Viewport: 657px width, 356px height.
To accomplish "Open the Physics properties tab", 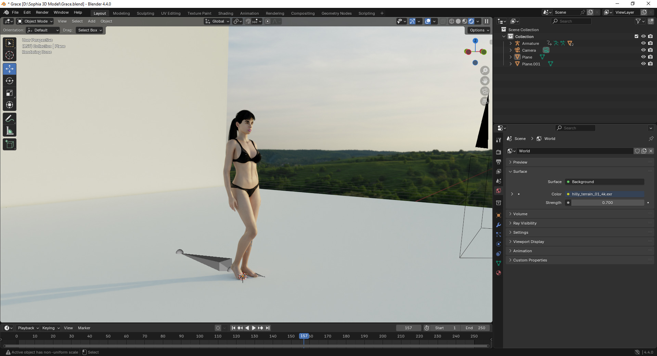I will tap(499, 244).
